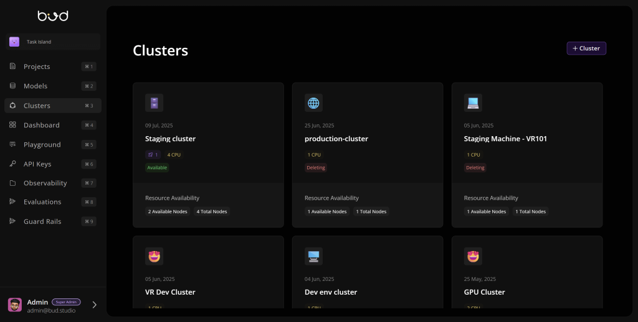Viewport: 638px width, 322px height.
Task: Click the Admin profile avatar
Action: click(15, 305)
